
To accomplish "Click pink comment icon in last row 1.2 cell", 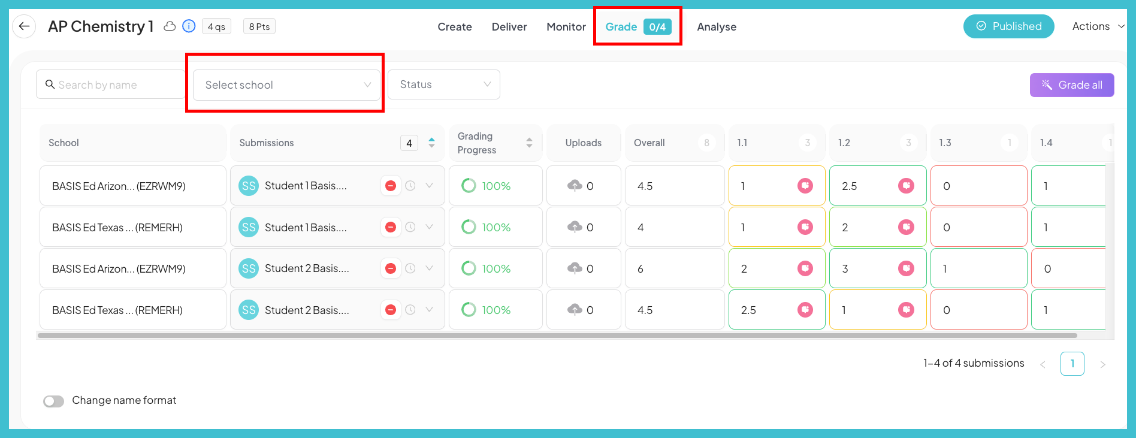I will [x=906, y=310].
